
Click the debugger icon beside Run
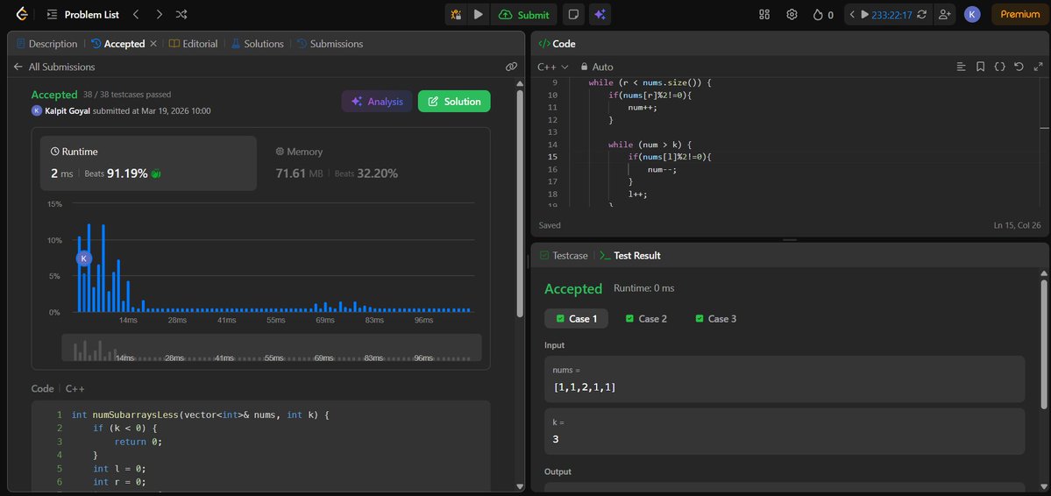tap(456, 14)
